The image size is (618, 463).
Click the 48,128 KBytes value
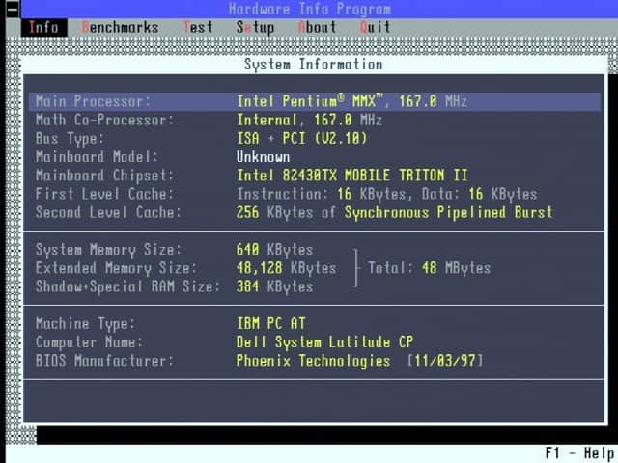286,268
